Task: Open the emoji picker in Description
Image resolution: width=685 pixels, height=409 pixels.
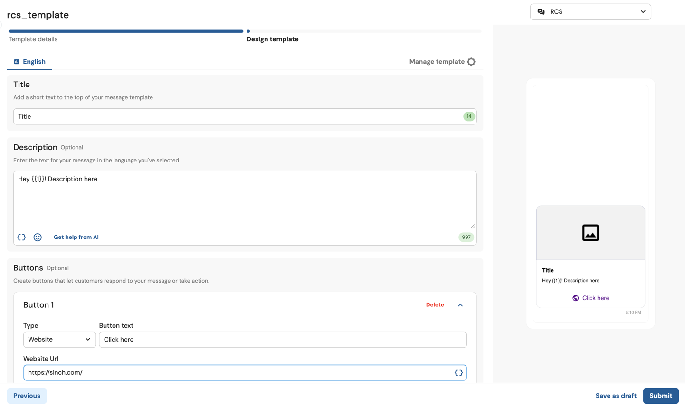Action: [38, 237]
